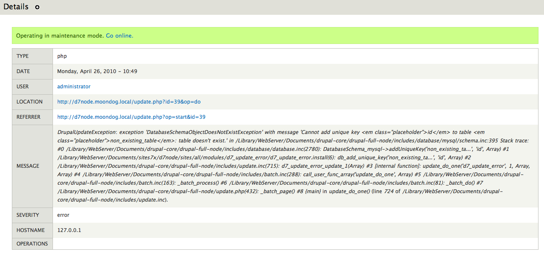
Task: Select the severity value error
Action: pos(63,215)
